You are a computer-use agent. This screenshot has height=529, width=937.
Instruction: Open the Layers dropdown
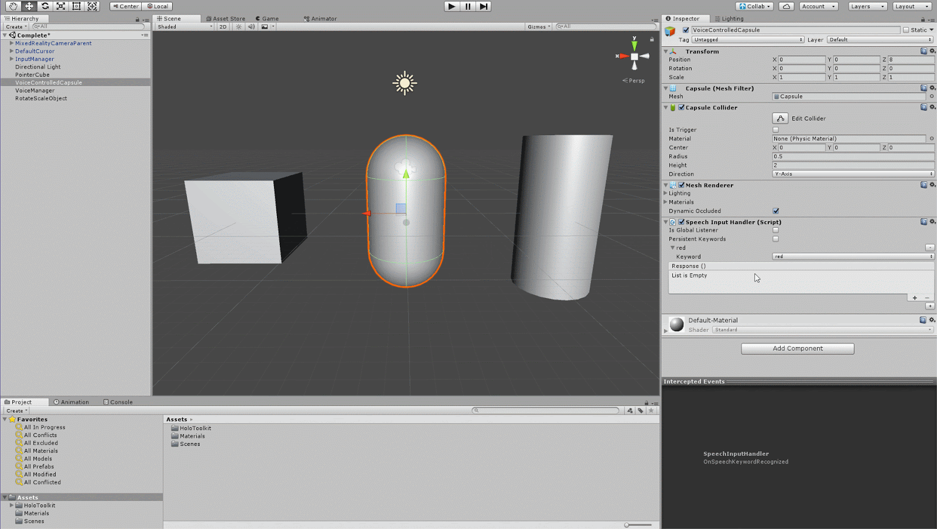(867, 6)
